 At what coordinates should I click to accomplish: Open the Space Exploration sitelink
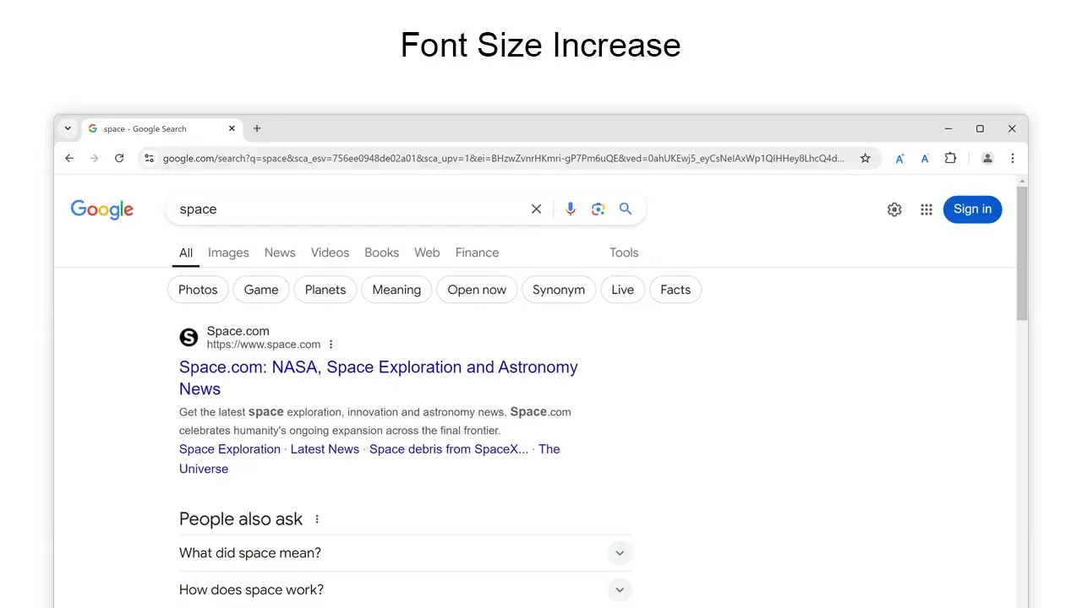(x=230, y=449)
